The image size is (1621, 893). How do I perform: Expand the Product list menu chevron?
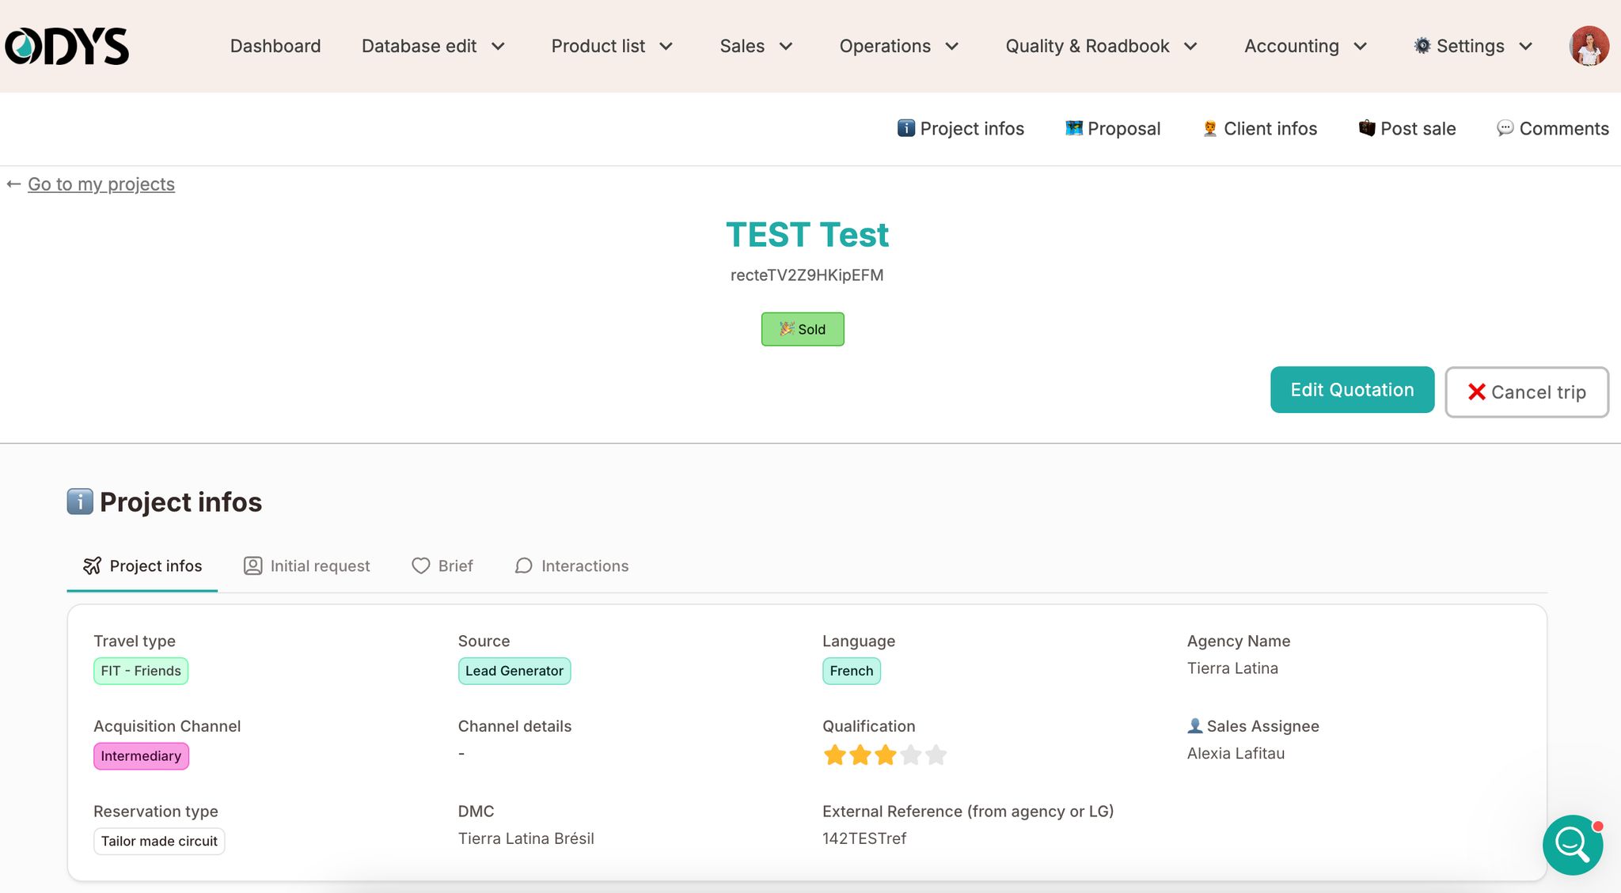[x=666, y=47]
